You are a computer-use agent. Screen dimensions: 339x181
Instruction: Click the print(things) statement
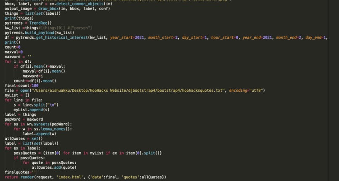click(19, 18)
